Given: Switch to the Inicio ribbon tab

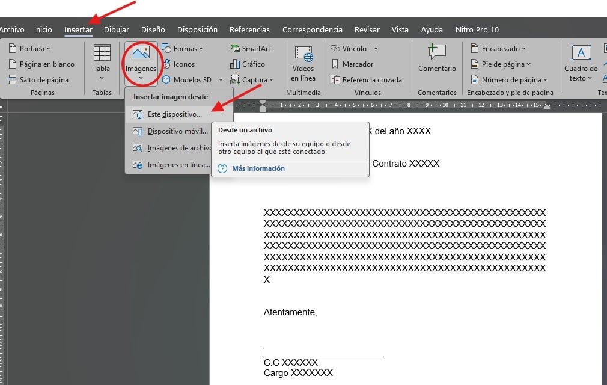Looking at the screenshot, I should [x=43, y=30].
